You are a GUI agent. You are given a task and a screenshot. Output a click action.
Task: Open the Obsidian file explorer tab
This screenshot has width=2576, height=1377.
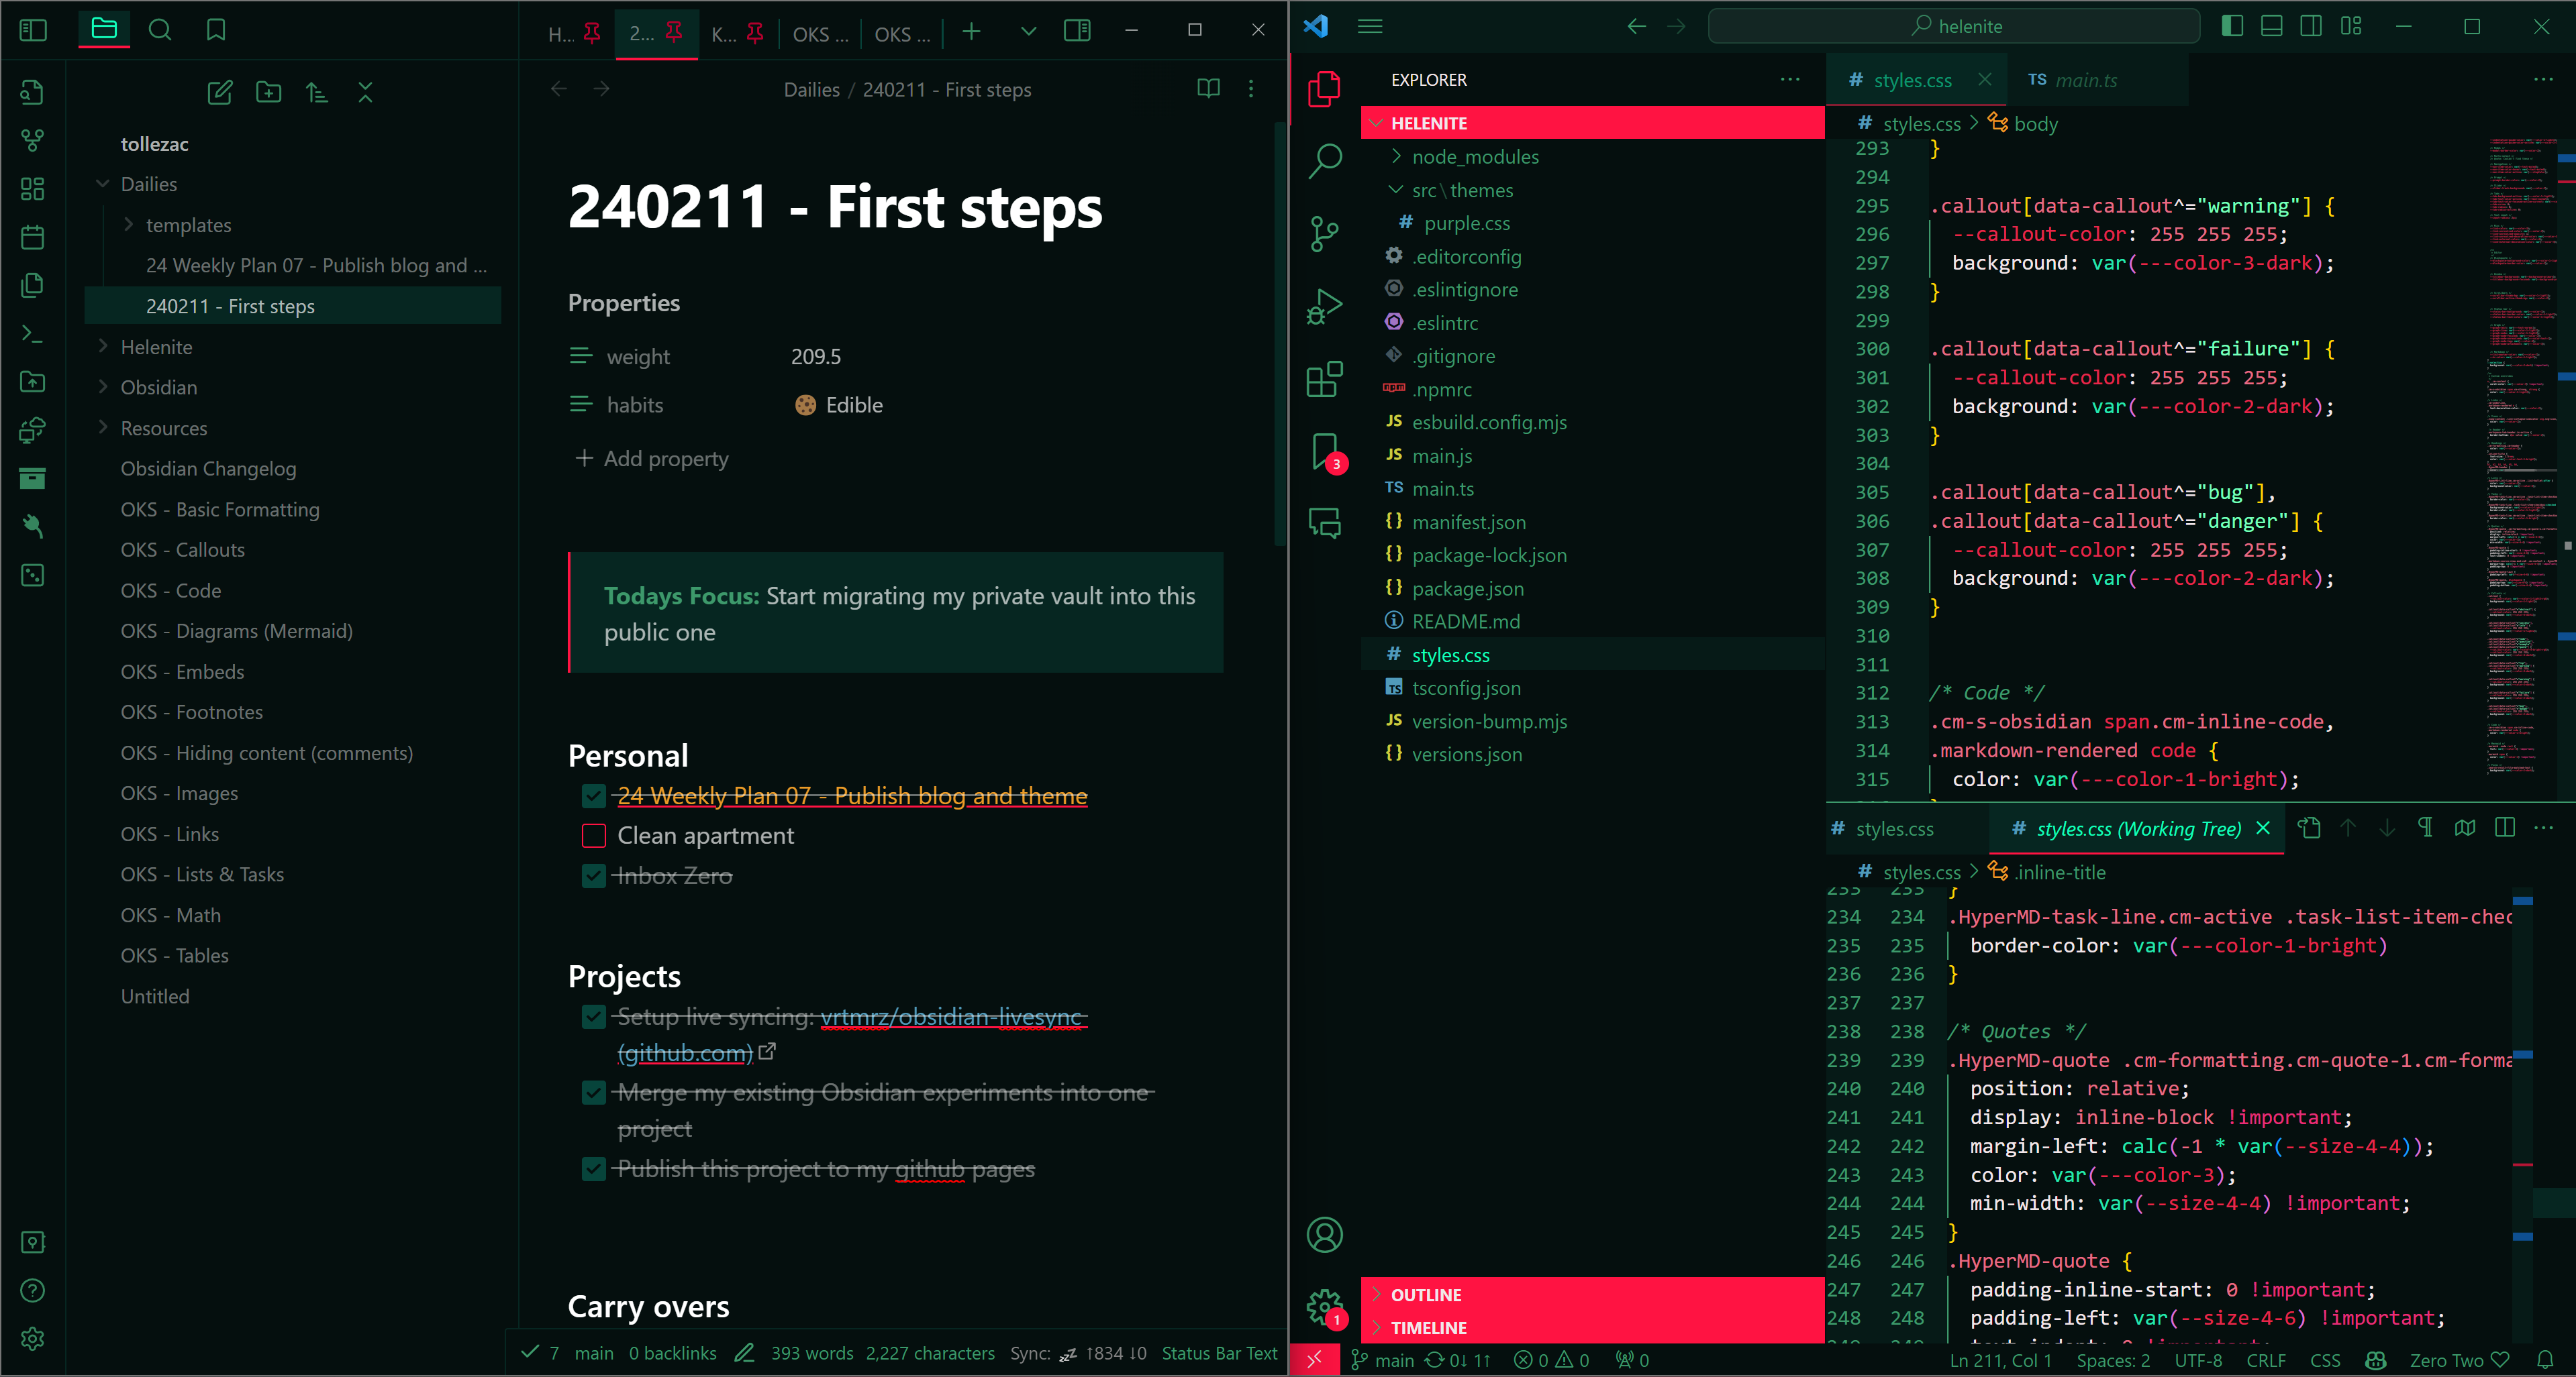pos(104,29)
